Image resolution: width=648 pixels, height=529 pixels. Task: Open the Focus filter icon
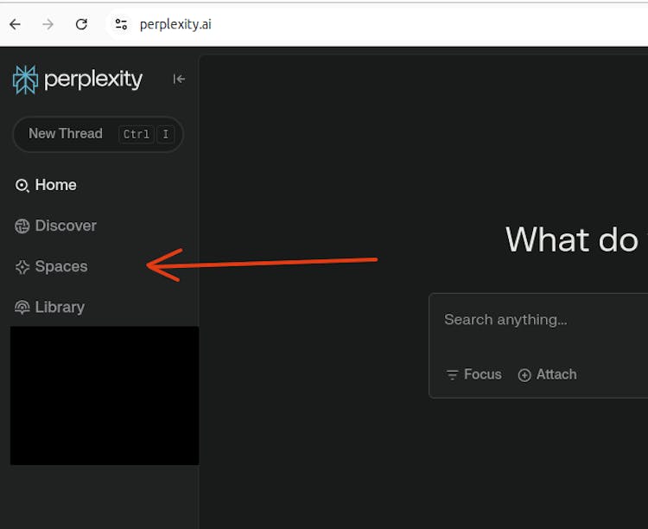tap(452, 375)
